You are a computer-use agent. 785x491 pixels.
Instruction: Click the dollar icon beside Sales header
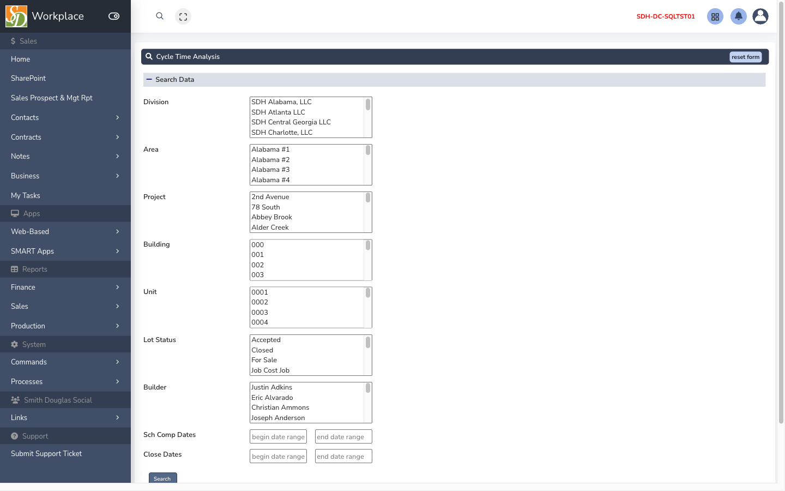point(13,41)
